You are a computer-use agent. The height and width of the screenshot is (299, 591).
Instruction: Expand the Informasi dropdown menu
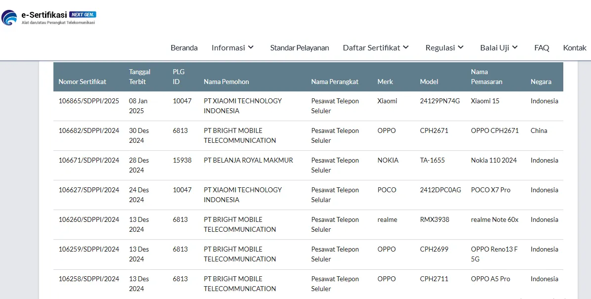(x=232, y=48)
